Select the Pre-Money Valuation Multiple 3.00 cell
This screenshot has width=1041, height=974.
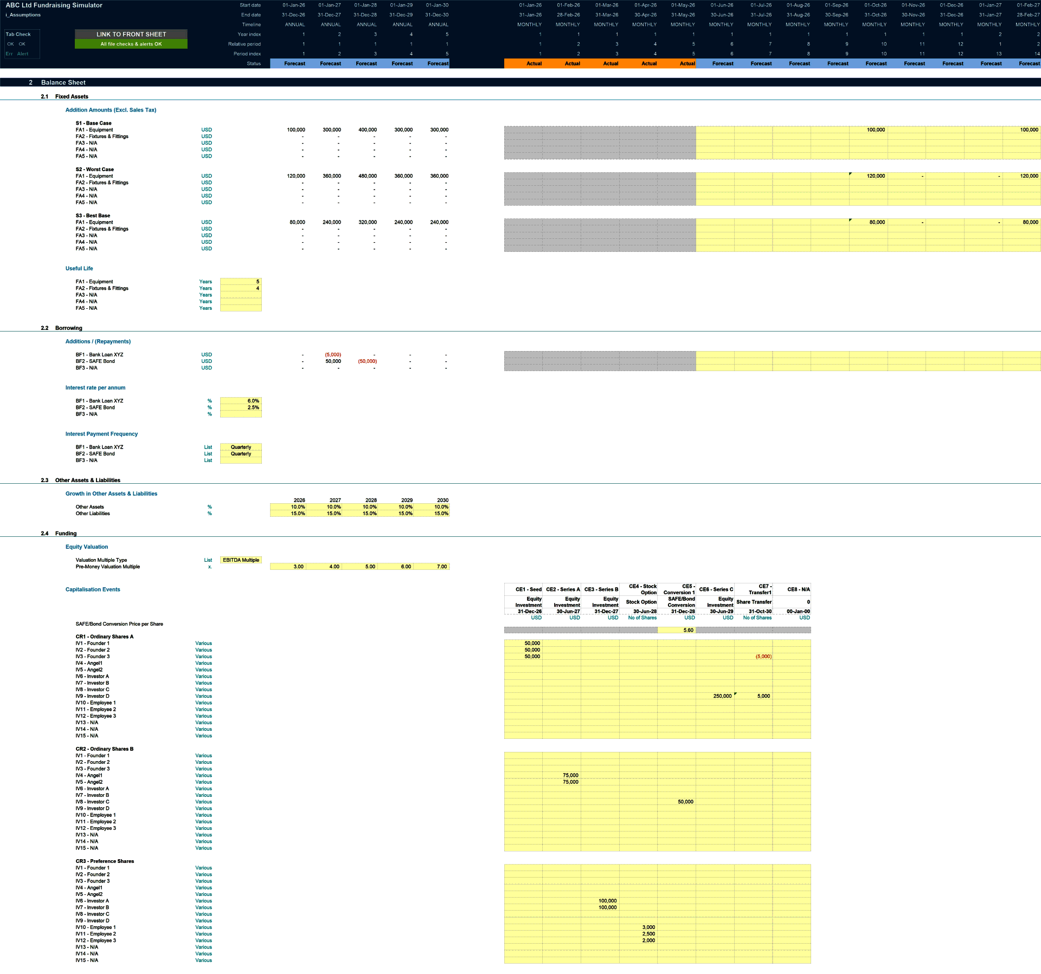[x=288, y=567]
